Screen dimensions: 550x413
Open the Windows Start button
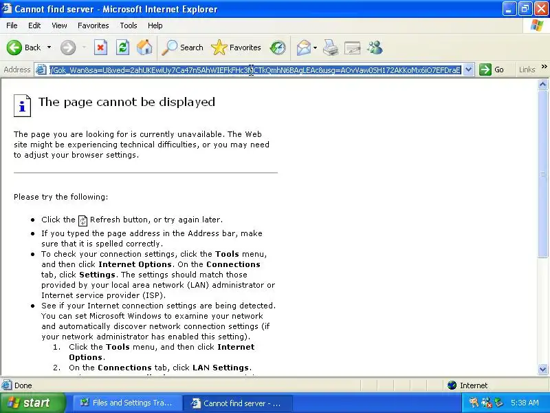[32, 403]
